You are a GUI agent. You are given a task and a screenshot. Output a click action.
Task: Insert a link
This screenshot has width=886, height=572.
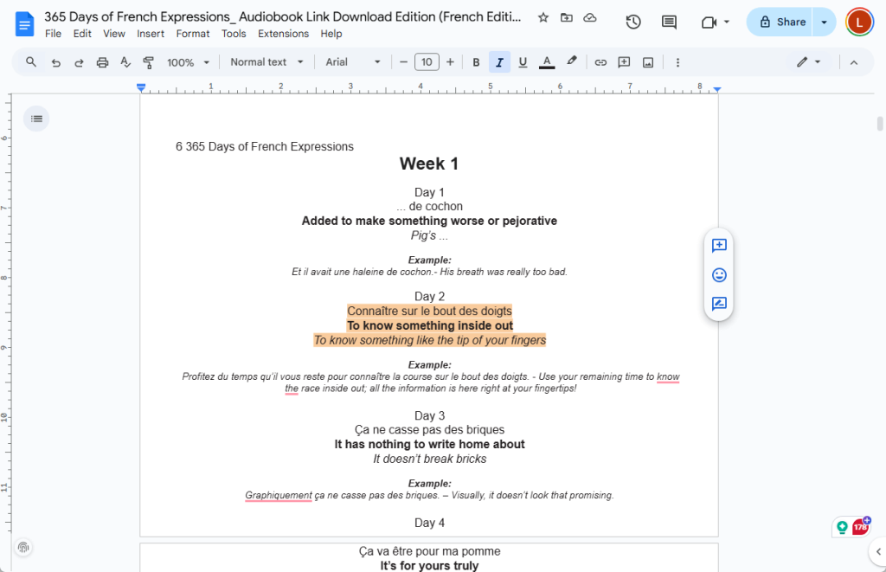600,61
